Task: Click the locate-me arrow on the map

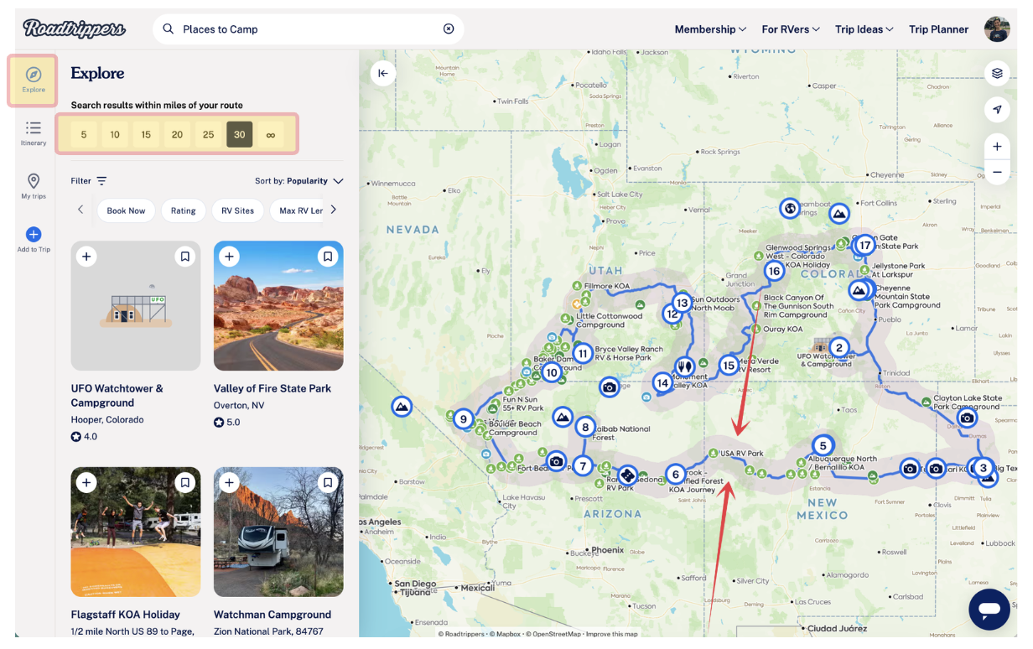Action: [997, 109]
